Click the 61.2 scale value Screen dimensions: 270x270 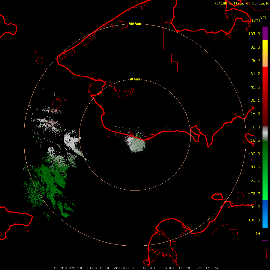pos(255,74)
